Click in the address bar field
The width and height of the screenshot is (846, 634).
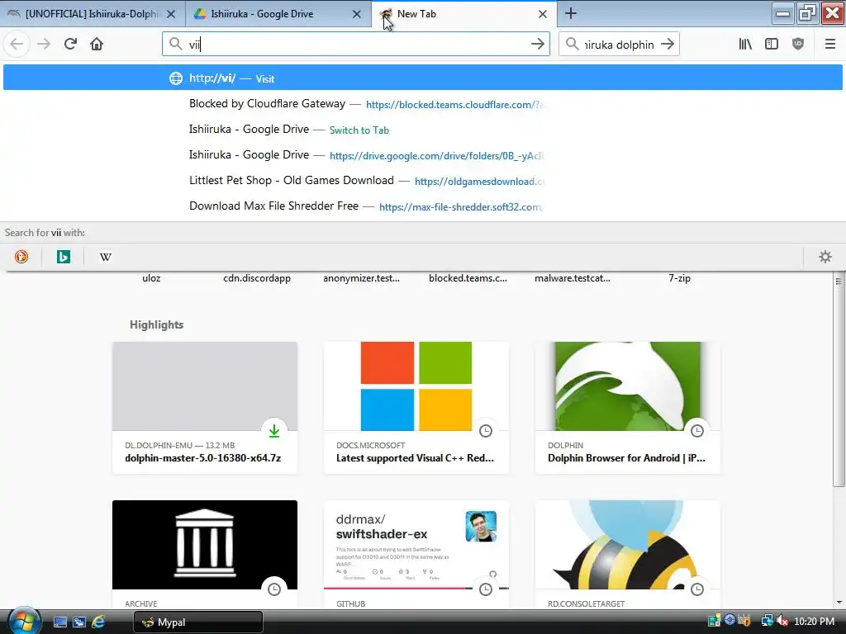(x=355, y=45)
